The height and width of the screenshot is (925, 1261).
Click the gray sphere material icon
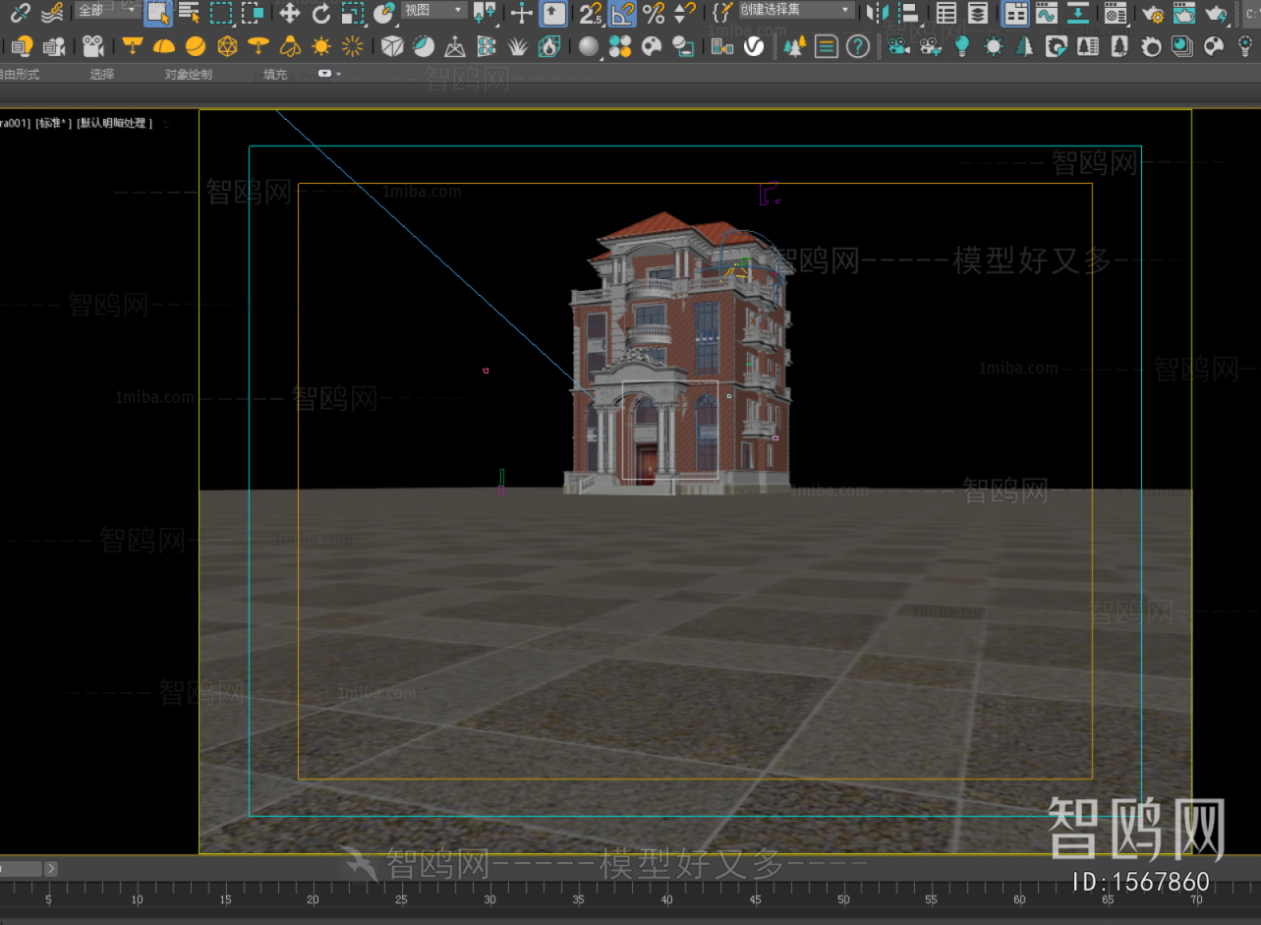[x=589, y=46]
